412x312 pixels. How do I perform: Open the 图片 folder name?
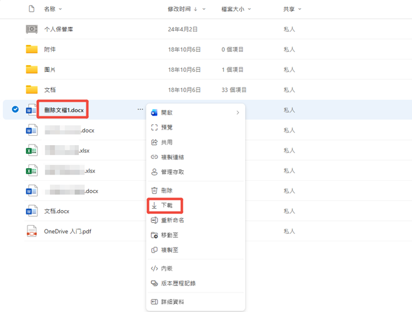click(x=49, y=69)
